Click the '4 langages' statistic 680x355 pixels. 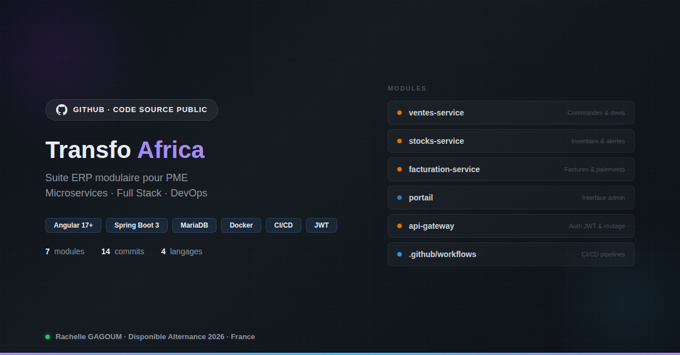coord(182,251)
